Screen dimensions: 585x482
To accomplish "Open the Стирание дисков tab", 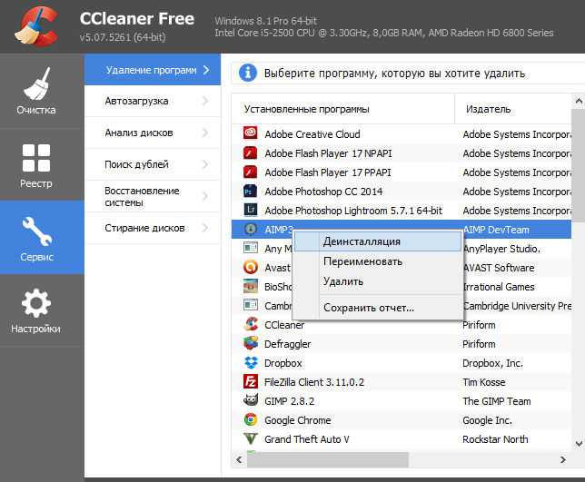I will 153,228.
